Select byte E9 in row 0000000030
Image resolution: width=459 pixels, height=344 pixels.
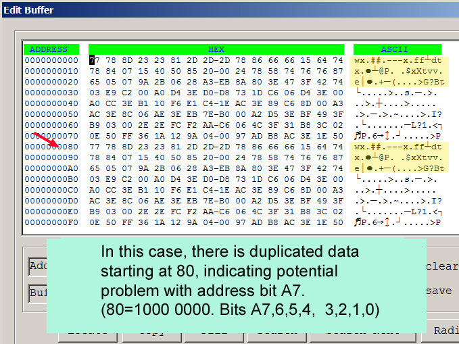[x=111, y=93]
